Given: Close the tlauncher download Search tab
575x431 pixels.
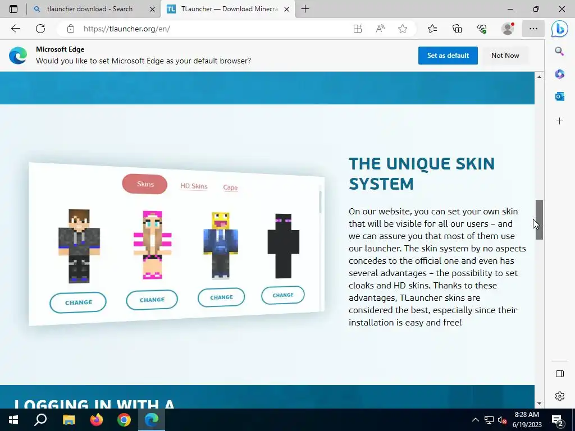Looking at the screenshot, I should 152,9.
